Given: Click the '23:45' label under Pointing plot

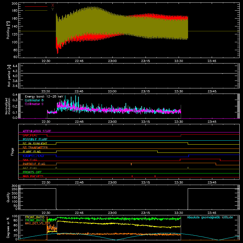Looking at the screenshot, I should pos(212,61).
